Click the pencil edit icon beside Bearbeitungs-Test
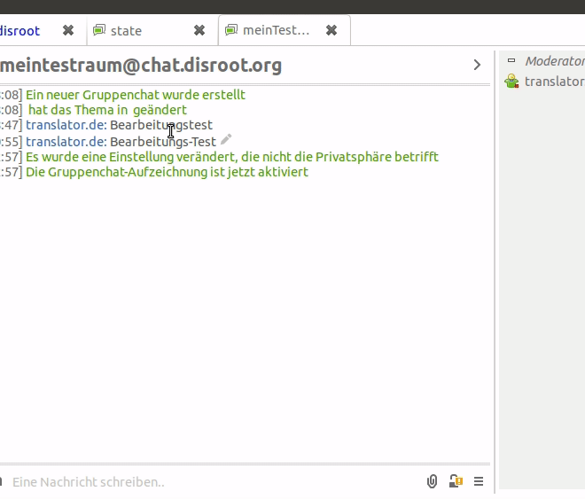This screenshot has width=585, height=499. (226, 140)
